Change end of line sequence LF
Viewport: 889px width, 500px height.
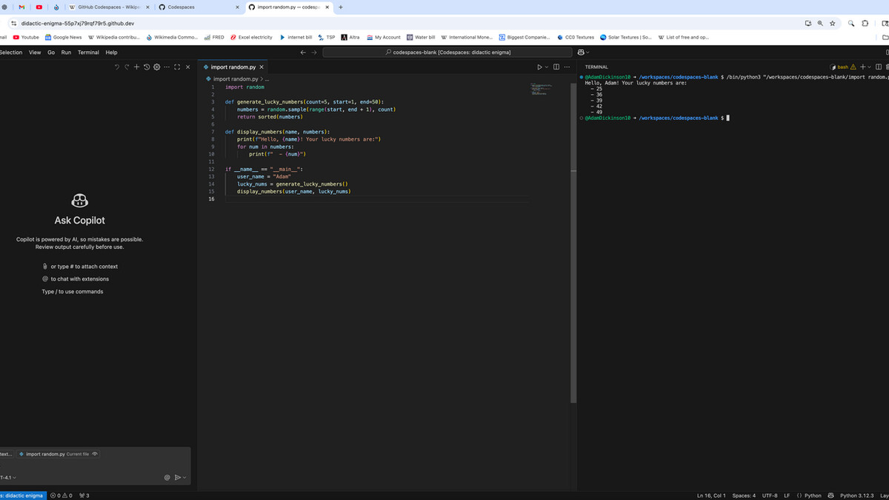tap(787, 496)
